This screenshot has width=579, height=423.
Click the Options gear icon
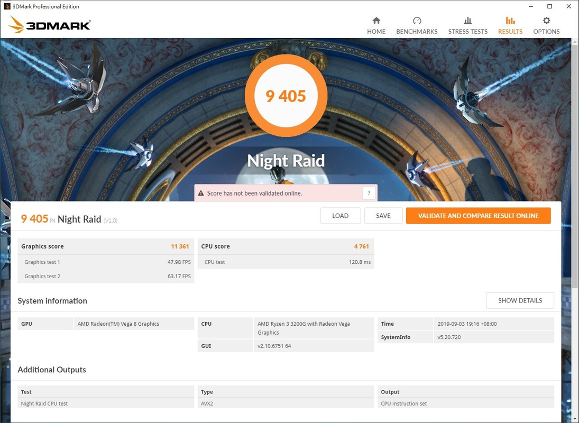(547, 20)
